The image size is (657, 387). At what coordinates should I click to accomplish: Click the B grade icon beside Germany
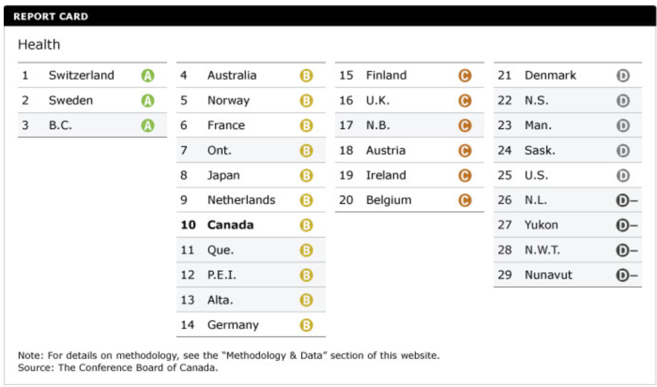pyautogui.click(x=306, y=325)
